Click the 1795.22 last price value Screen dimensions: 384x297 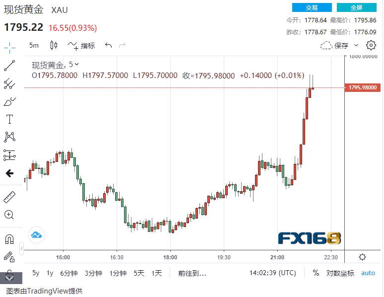click(23, 27)
